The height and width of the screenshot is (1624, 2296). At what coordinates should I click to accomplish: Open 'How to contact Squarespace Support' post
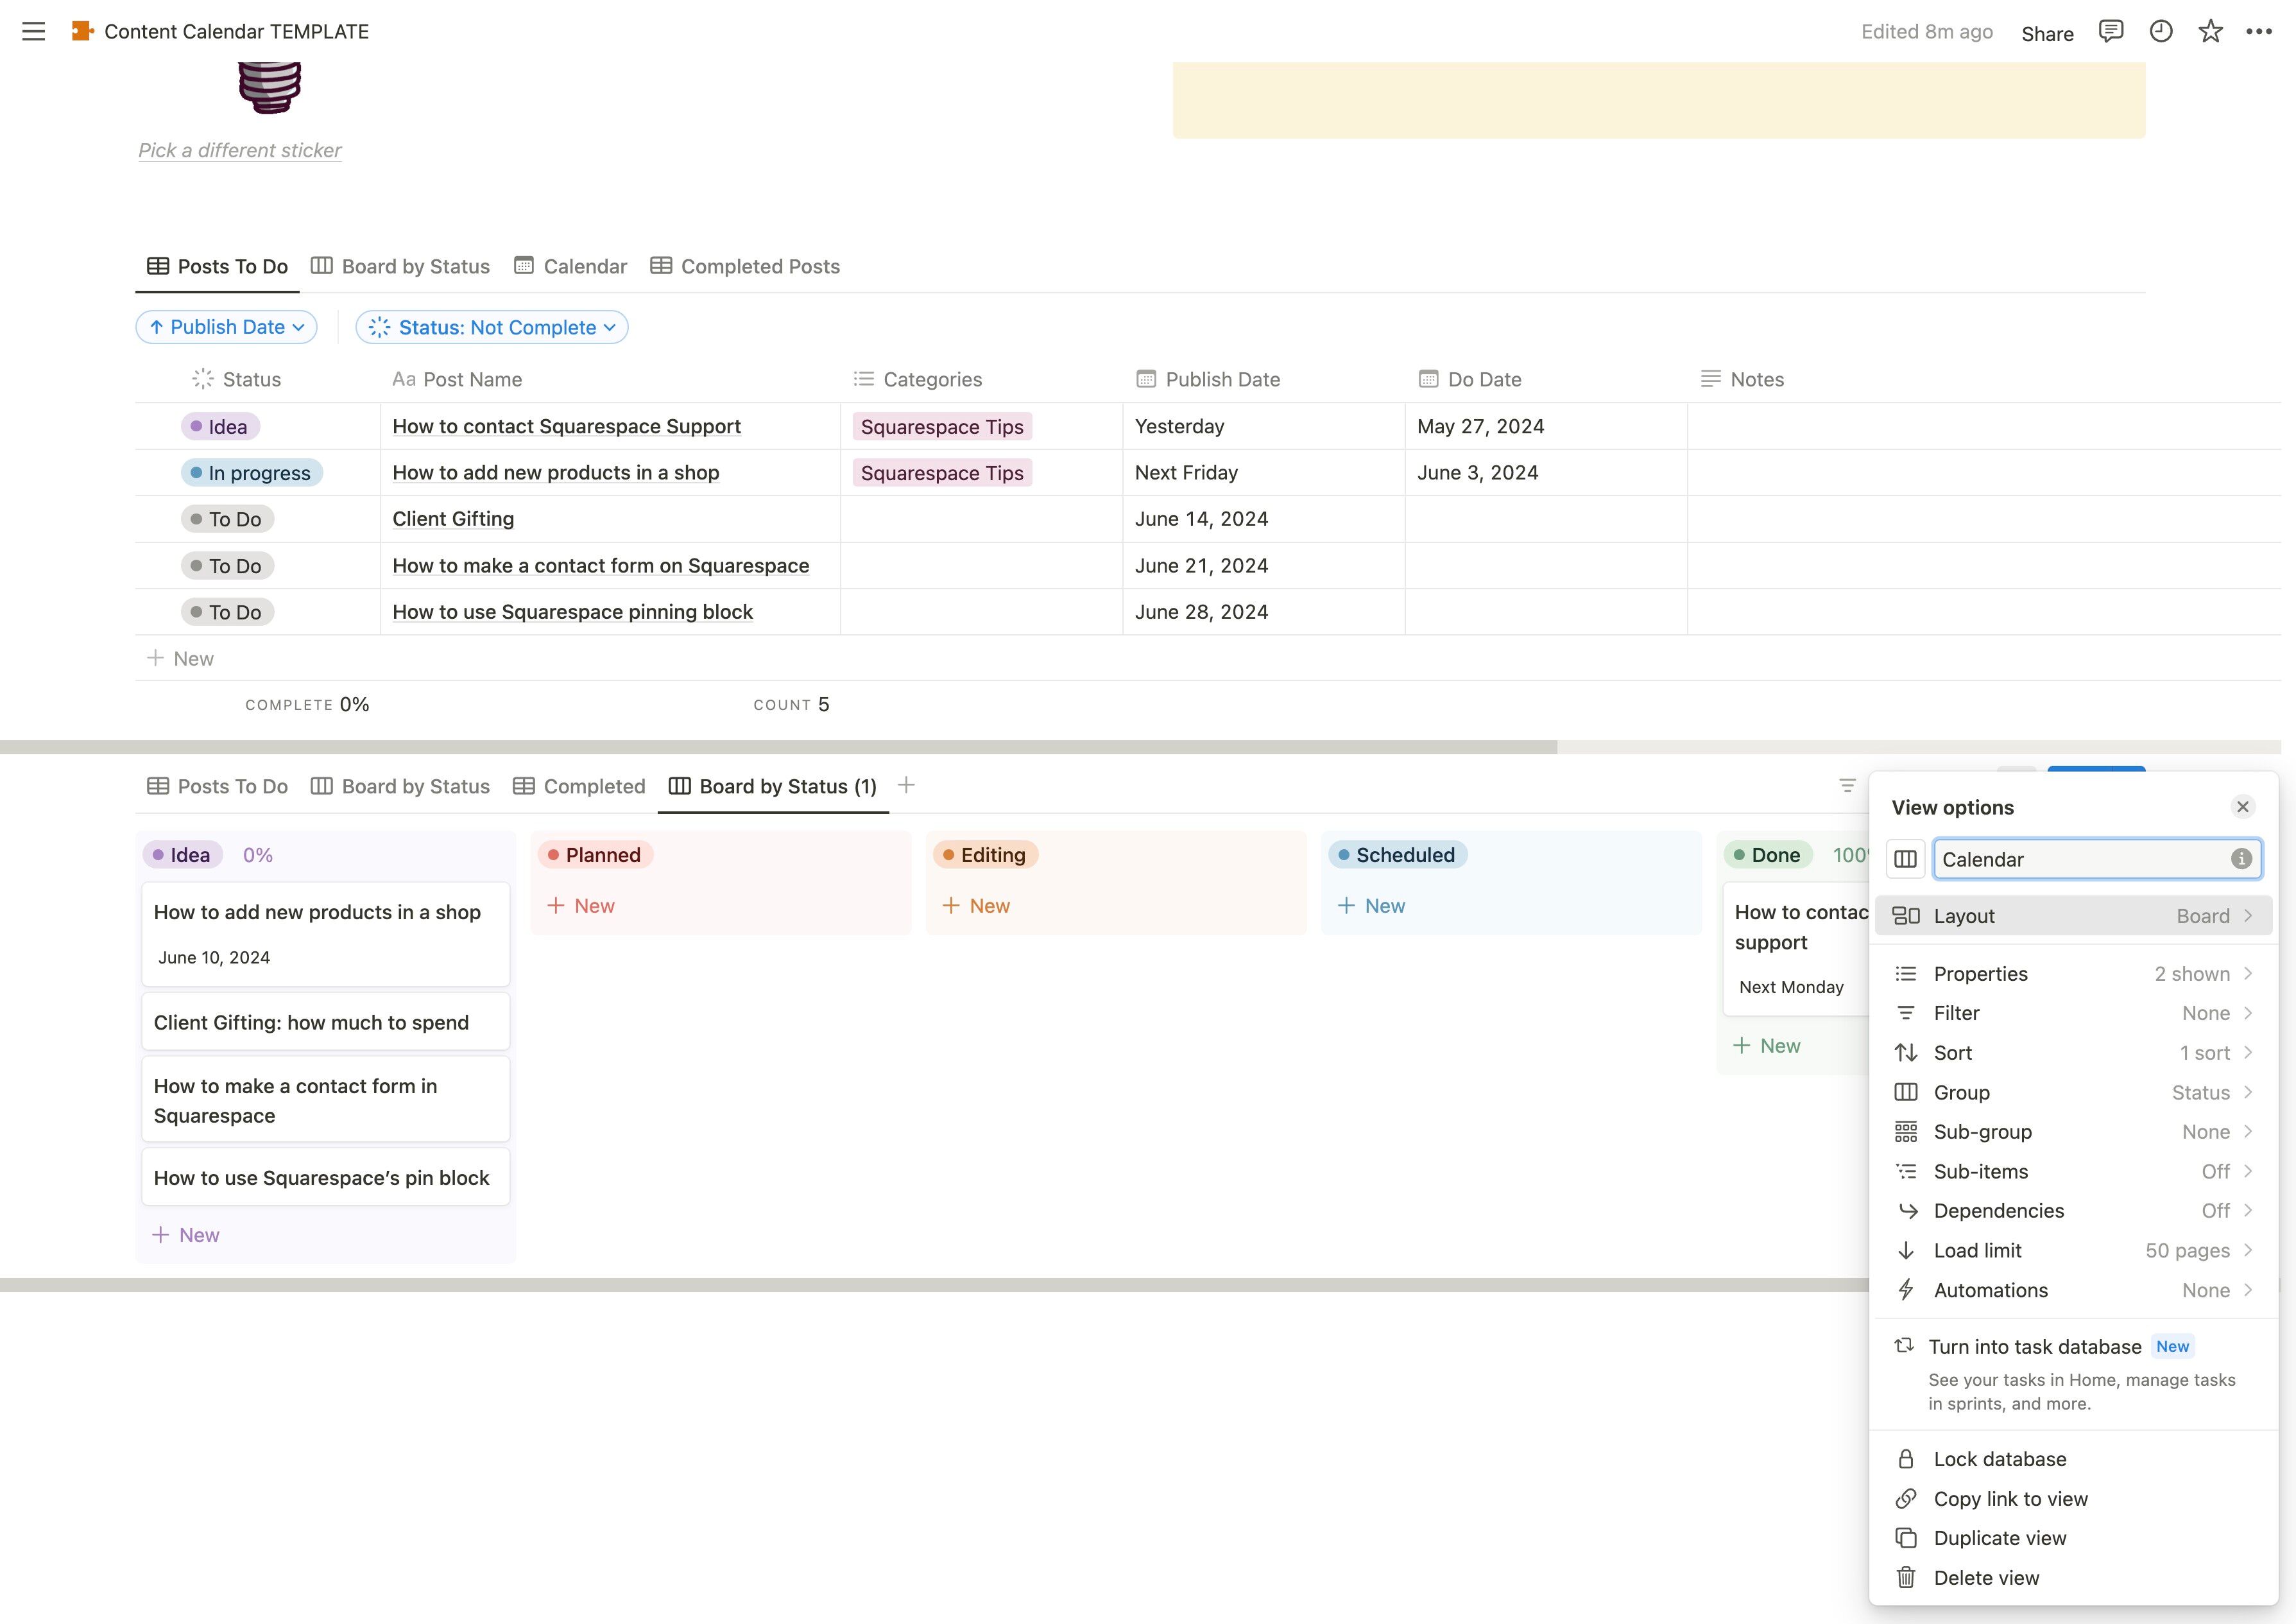coord(566,426)
